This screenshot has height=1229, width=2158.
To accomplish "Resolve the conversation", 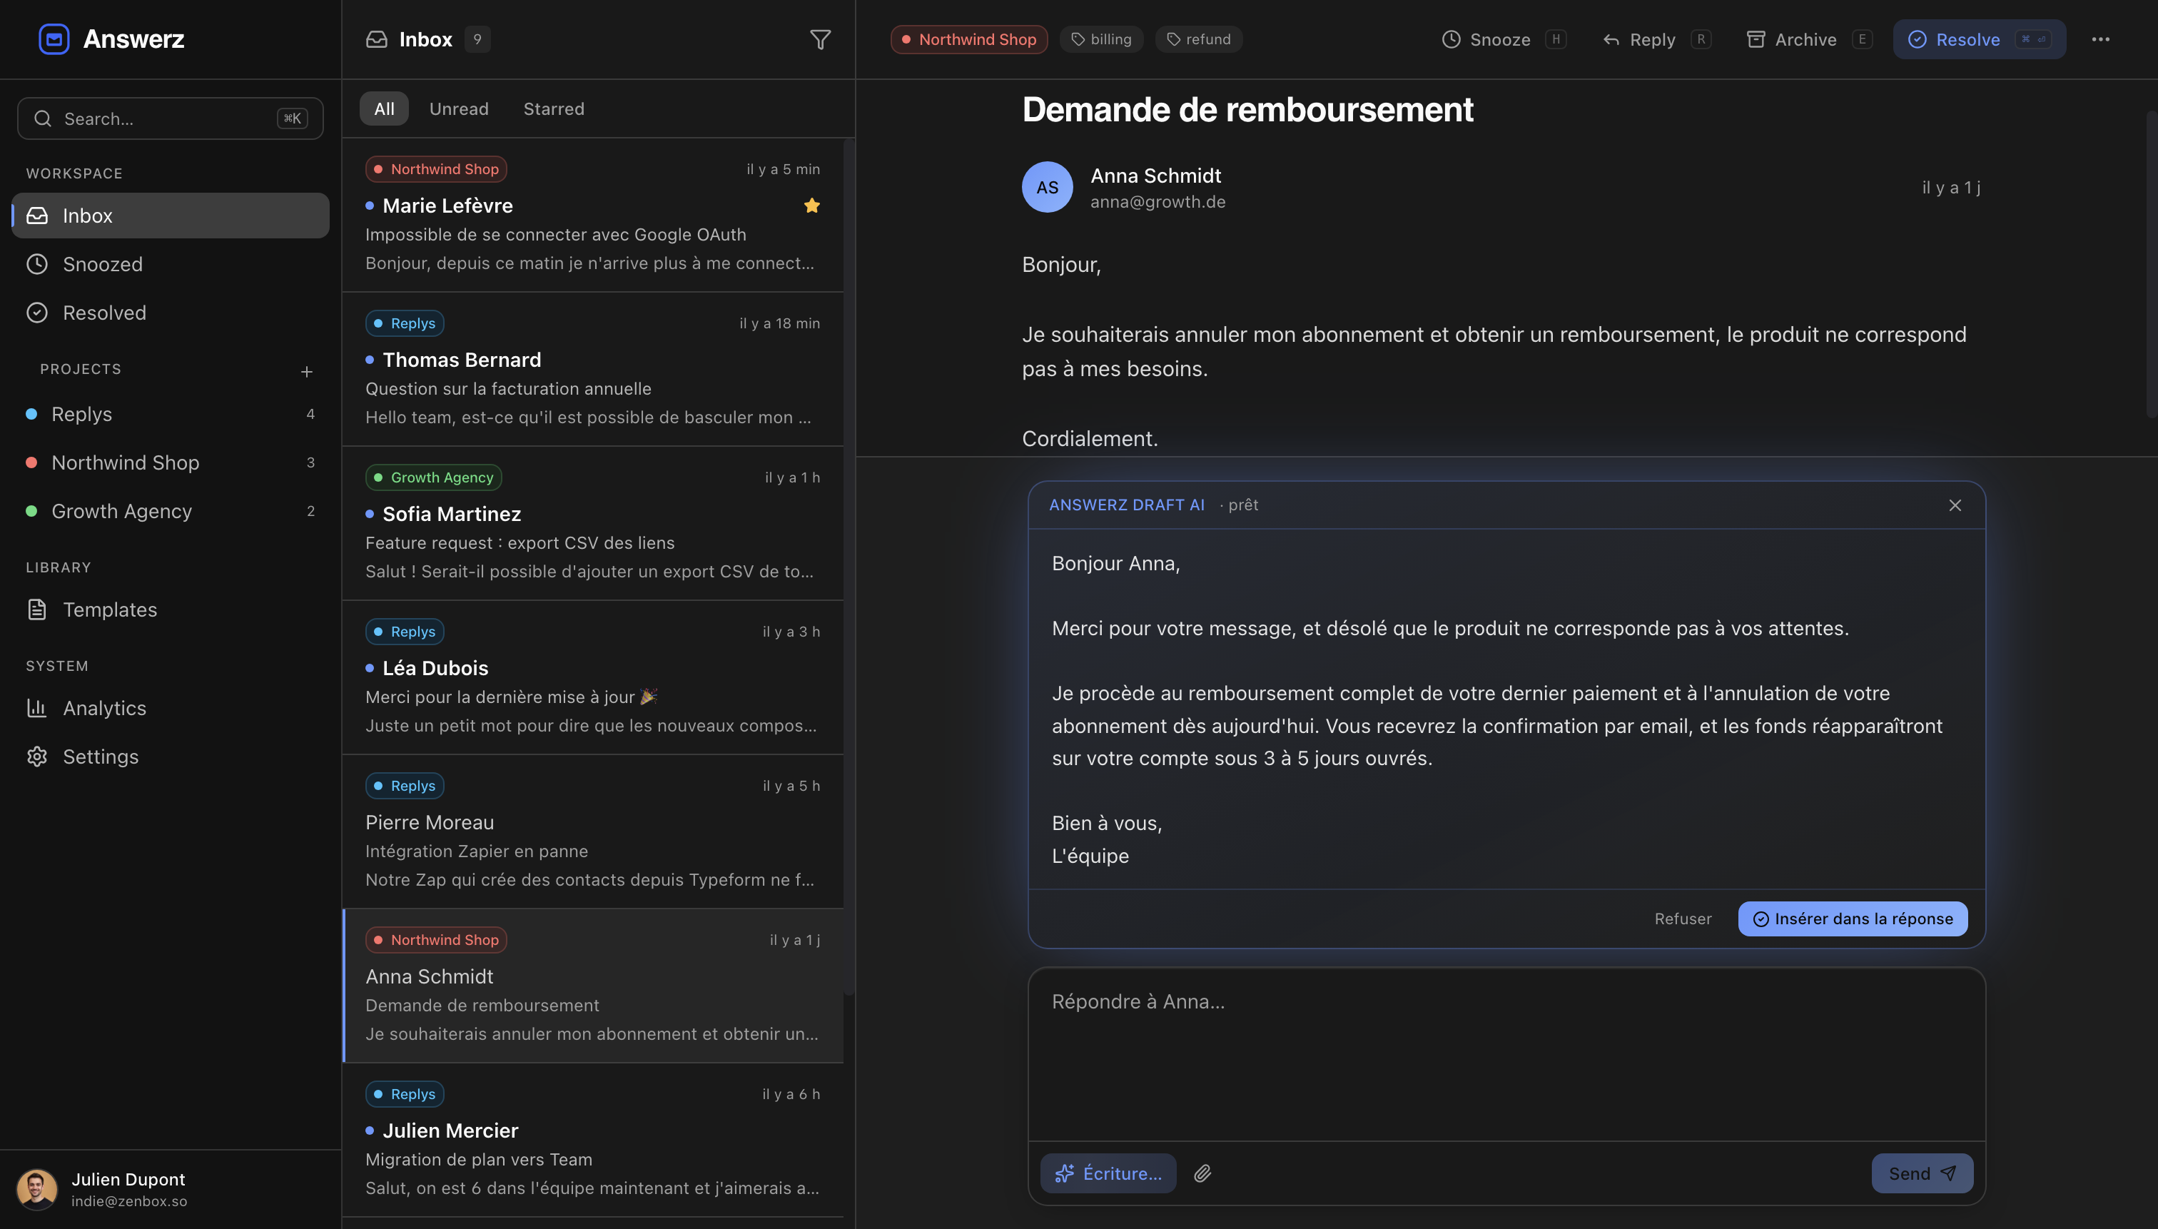I will pos(1979,40).
